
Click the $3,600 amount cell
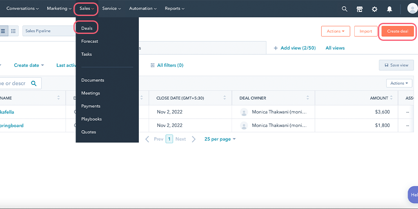[382, 112]
